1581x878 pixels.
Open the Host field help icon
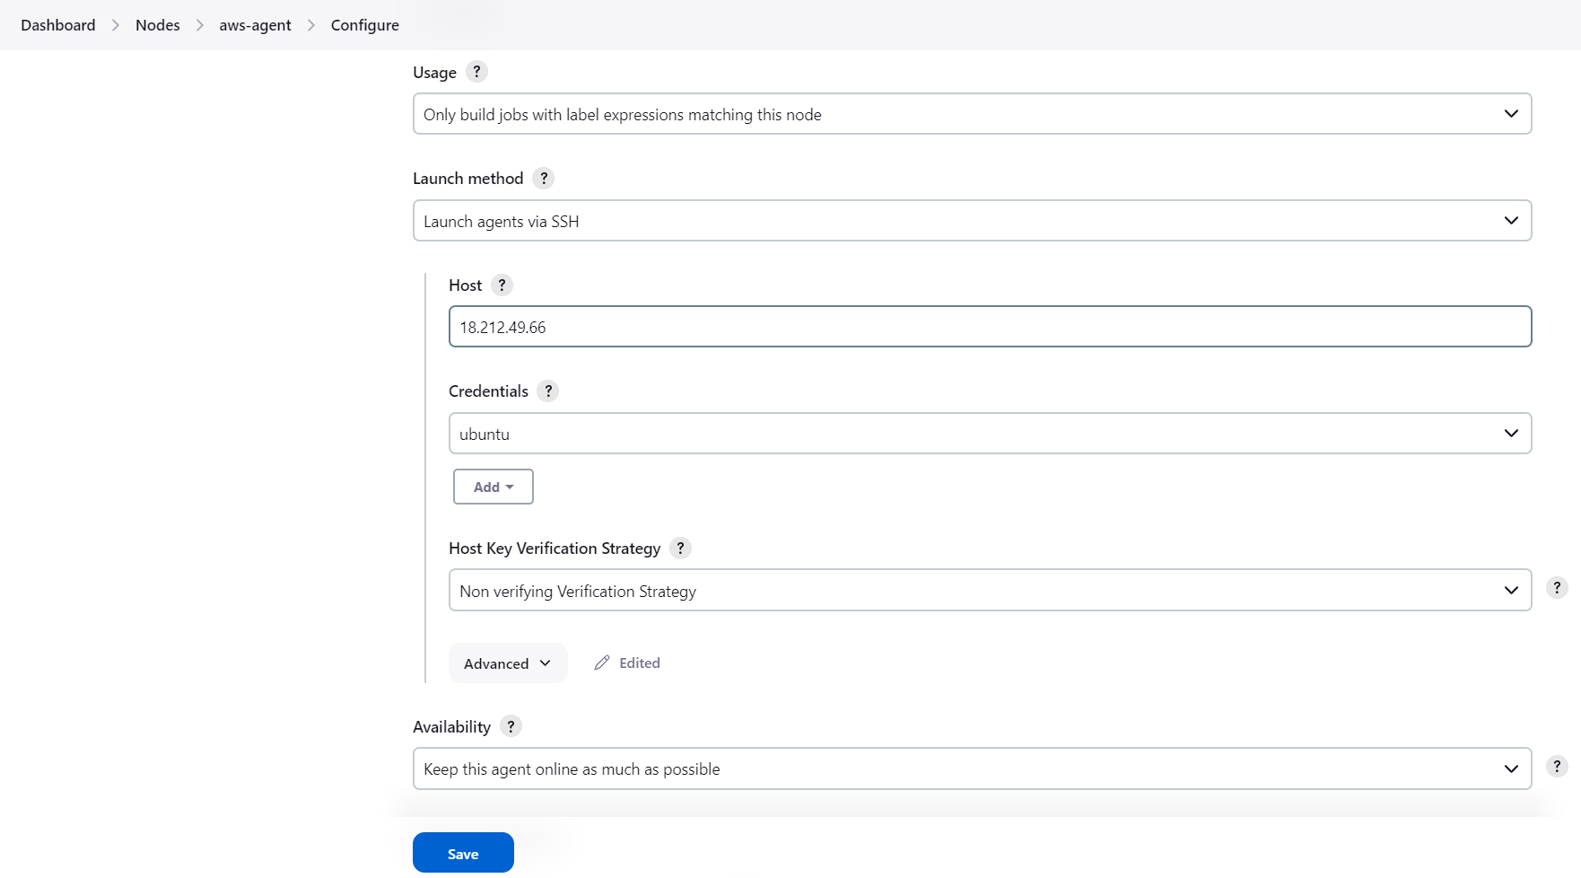[502, 285]
